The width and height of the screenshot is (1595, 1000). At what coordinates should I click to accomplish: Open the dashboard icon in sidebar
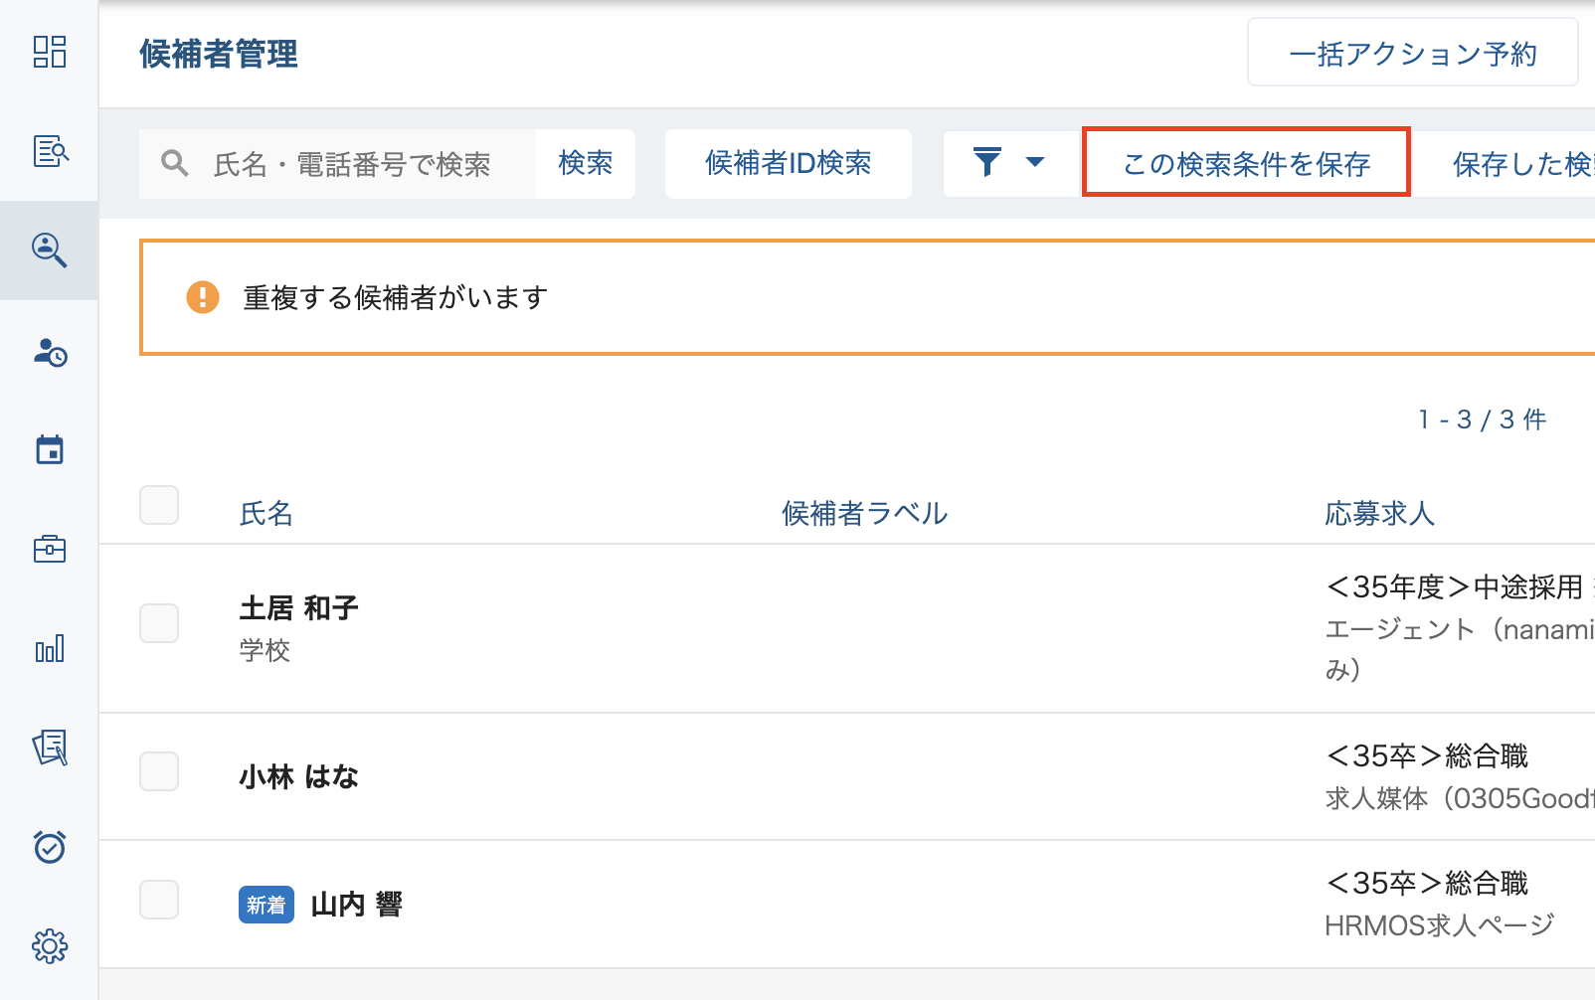click(50, 52)
